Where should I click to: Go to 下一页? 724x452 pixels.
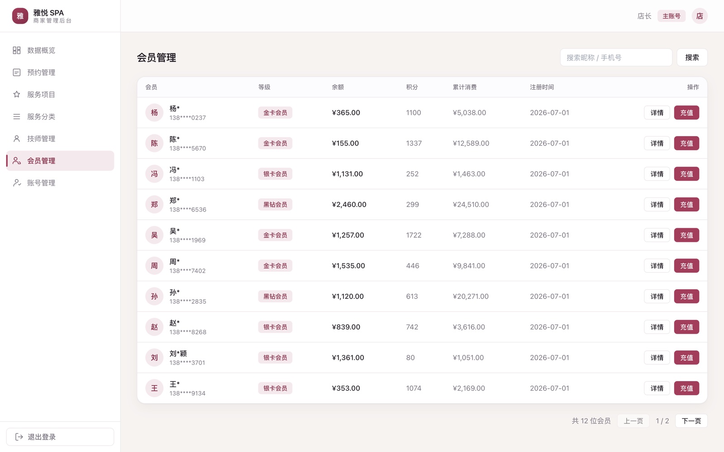[x=691, y=421]
